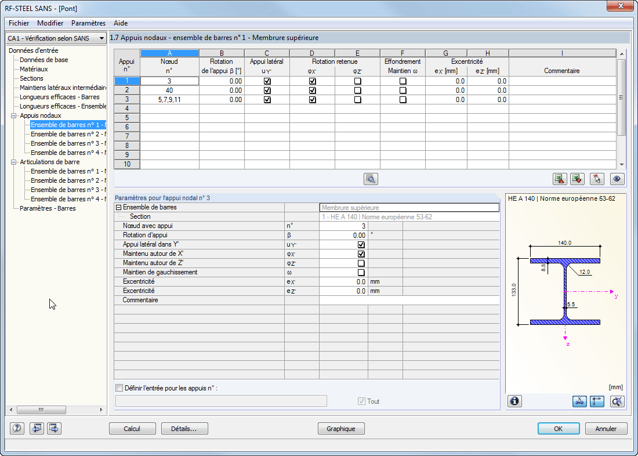Import table from Excel icon
This screenshot has height=456, width=638.
coord(577,179)
